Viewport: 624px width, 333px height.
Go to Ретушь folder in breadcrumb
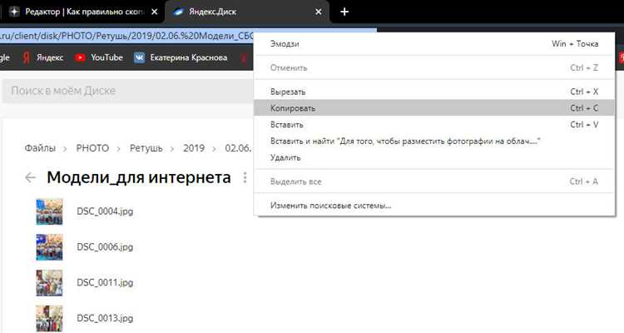coord(146,148)
